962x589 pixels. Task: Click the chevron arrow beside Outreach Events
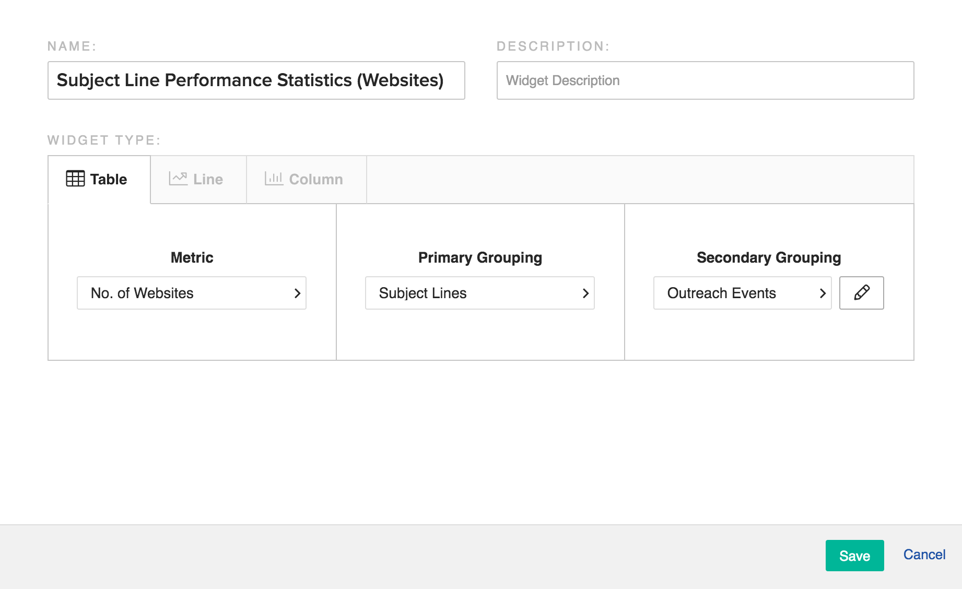[823, 293]
